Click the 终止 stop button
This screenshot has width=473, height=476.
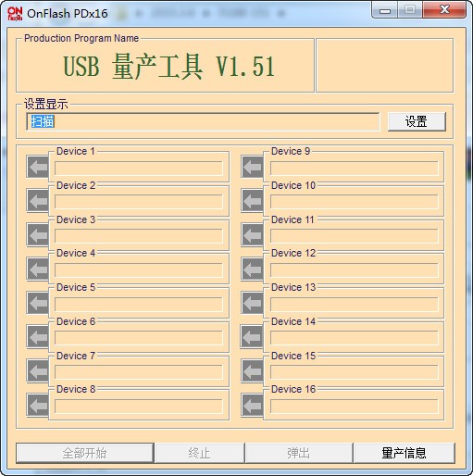(199, 453)
